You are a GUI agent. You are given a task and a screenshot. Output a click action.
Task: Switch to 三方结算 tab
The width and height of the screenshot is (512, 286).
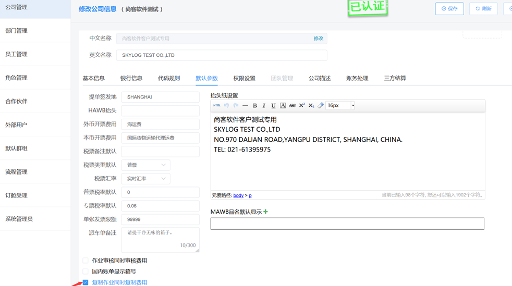(x=395, y=78)
